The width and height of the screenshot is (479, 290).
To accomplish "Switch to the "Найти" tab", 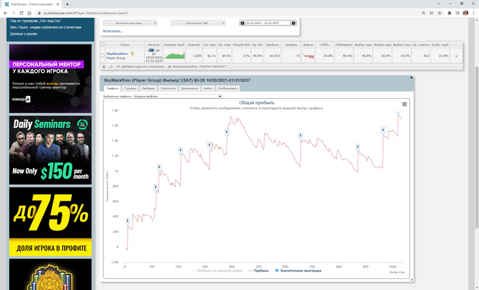I will pyautogui.click(x=208, y=88).
